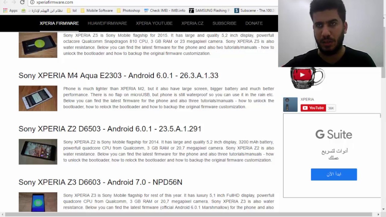The image size is (386, 217).
Task: Select the XPERIA FIRMWARE nav tab
Action: [59, 23]
